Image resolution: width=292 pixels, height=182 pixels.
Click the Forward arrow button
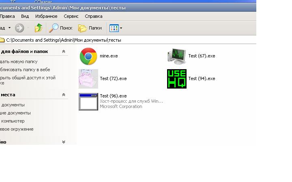(19, 28)
